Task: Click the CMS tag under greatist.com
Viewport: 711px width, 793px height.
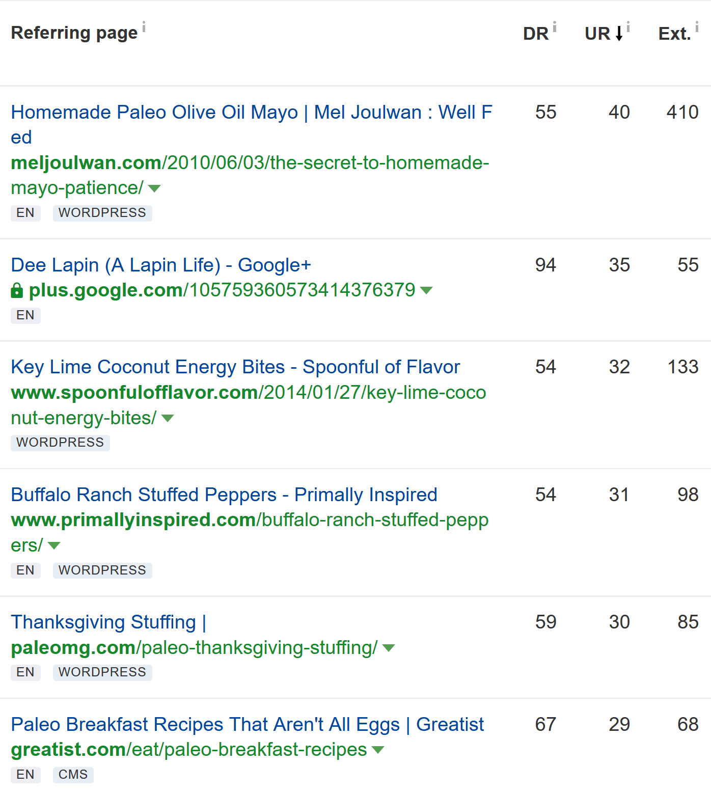Action: (73, 775)
